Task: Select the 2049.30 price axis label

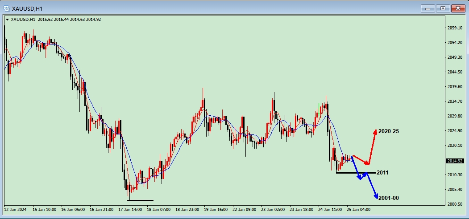Action: (x=455, y=57)
